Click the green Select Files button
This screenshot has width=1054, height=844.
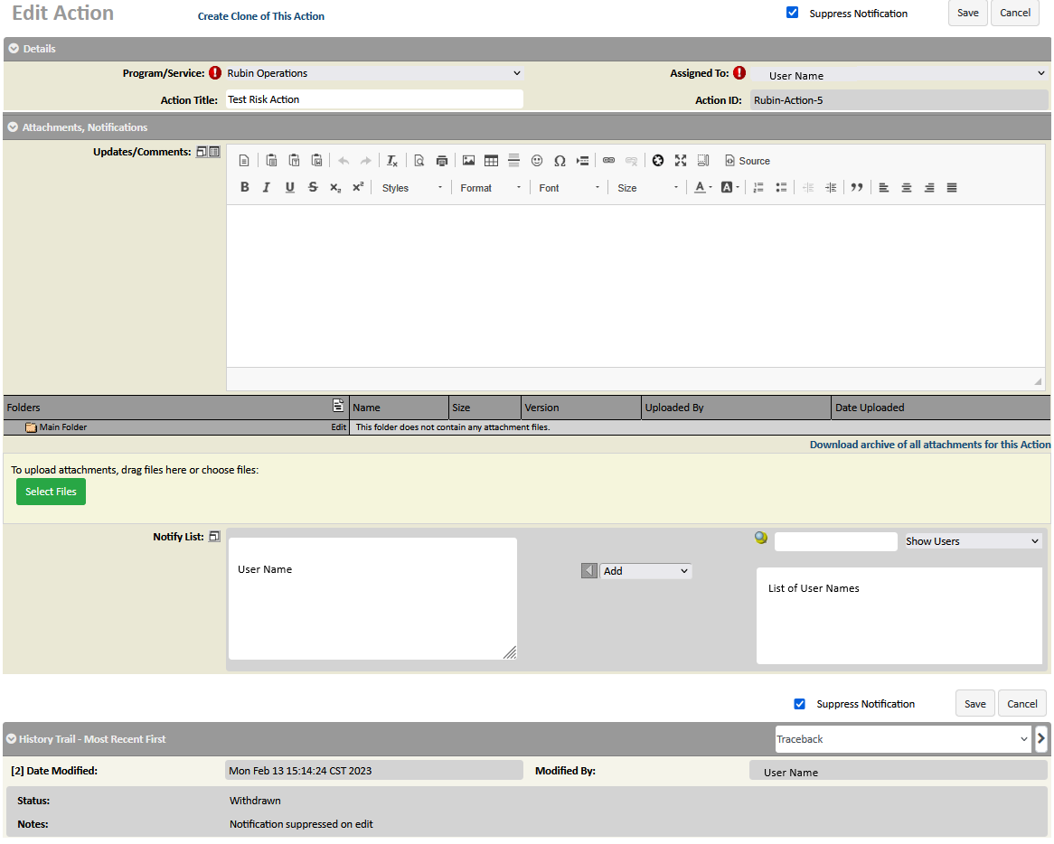click(x=51, y=492)
